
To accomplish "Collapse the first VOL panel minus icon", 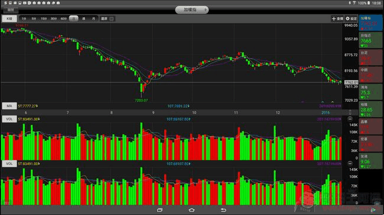I will (350, 119).
